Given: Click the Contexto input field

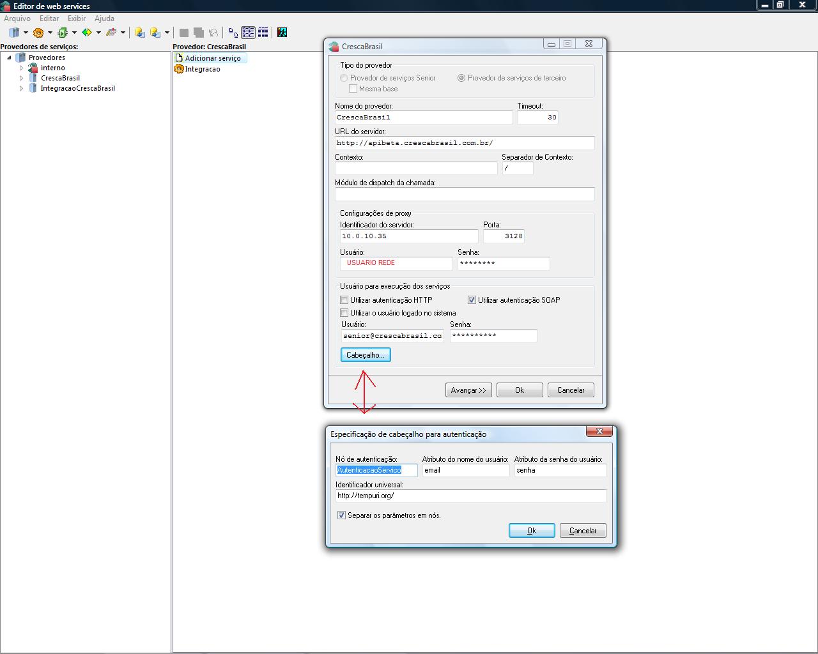Looking at the screenshot, I should (x=416, y=169).
